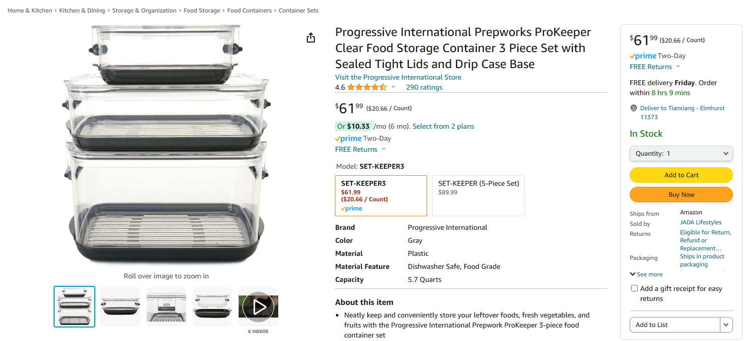Viewport: 748px width, 341px height.
Task: Open the star rating breakdown chevron
Action: [393, 87]
